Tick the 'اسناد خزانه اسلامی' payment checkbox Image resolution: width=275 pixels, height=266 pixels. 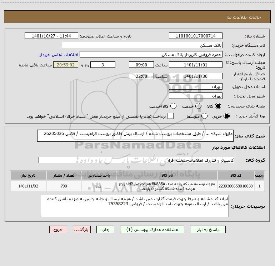171,116
